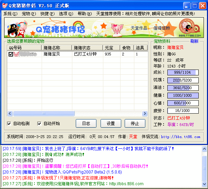Click the 猪猪状态 column header
This screenshot has width=208, height=189.
pyautogui.click(x=87, y=48)
